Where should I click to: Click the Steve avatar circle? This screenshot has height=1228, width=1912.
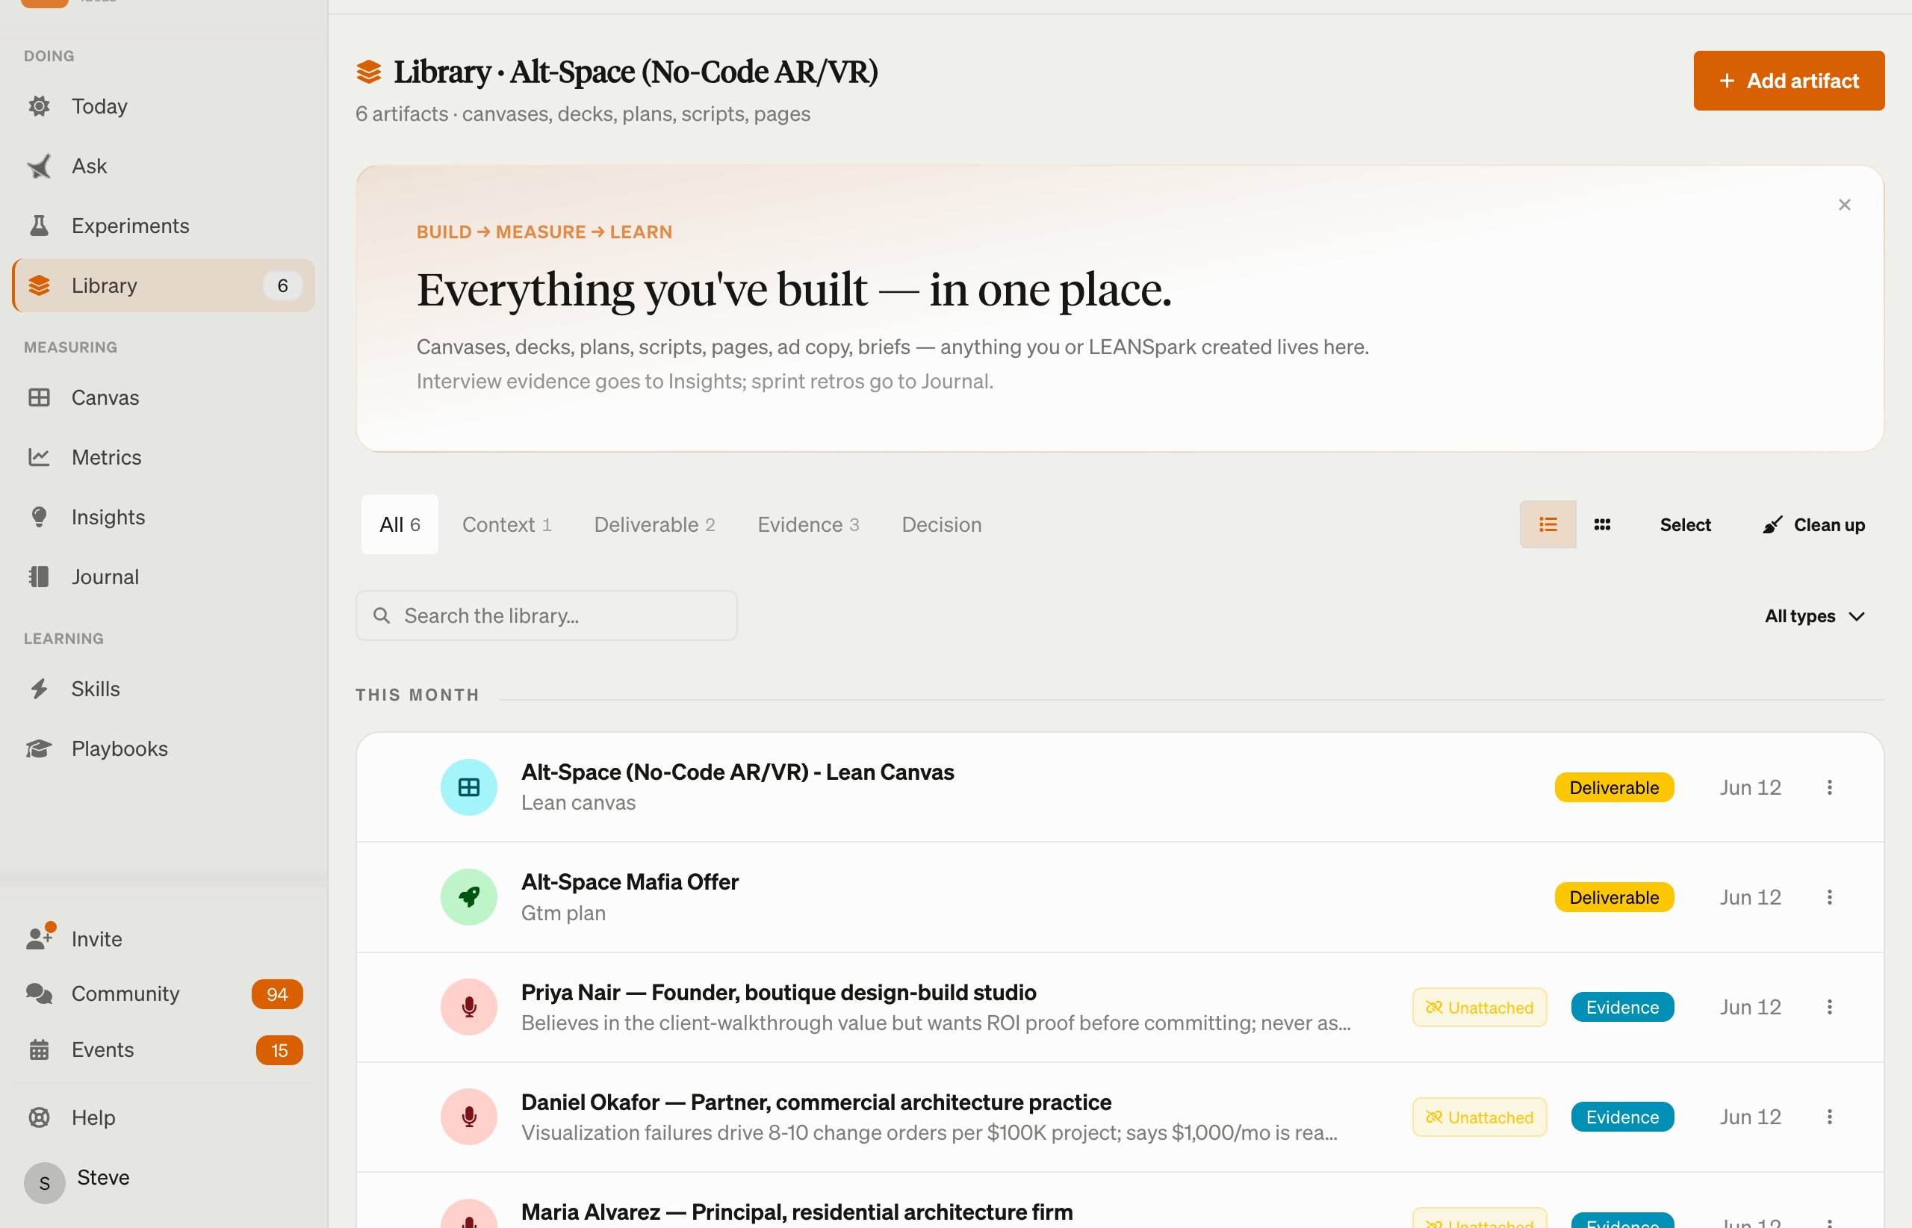point(45,1182)
